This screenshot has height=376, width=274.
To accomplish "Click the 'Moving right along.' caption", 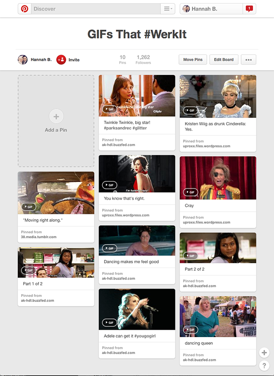I will tap(42, 220).
